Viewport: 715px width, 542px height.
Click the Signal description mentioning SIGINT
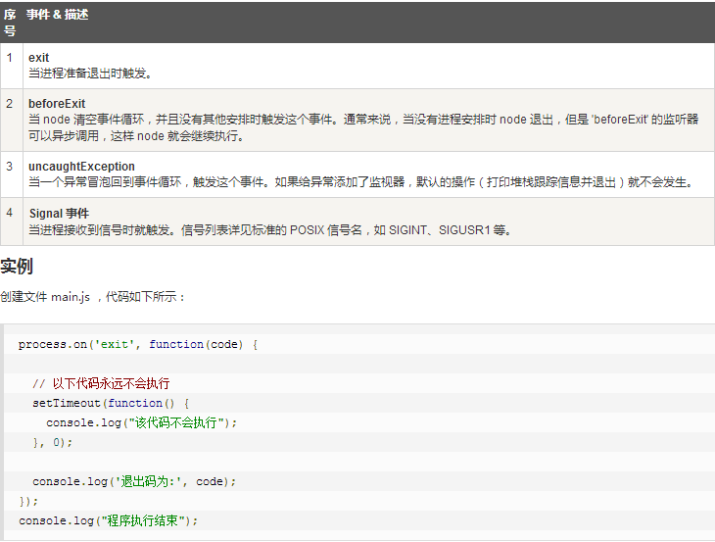point(270,230)
